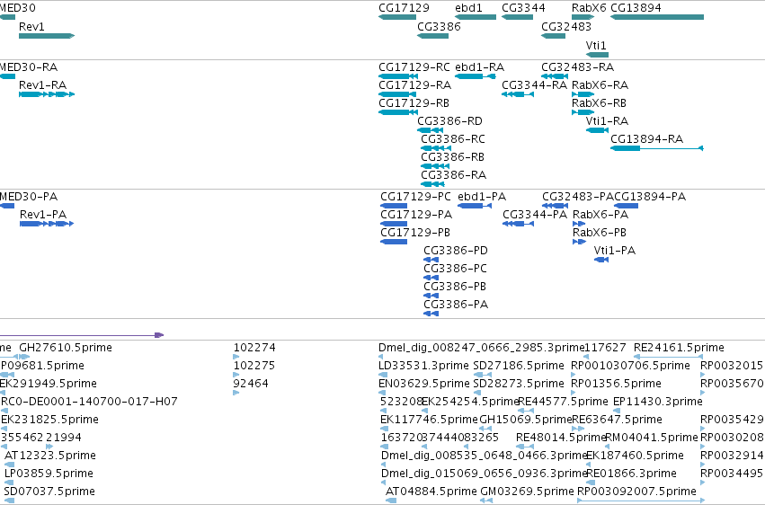
Task: Select EST SD27186.5prime
Action: [519, 366]
